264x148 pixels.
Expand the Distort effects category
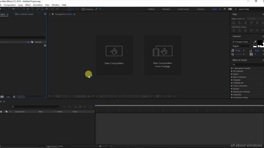point(232,89)
